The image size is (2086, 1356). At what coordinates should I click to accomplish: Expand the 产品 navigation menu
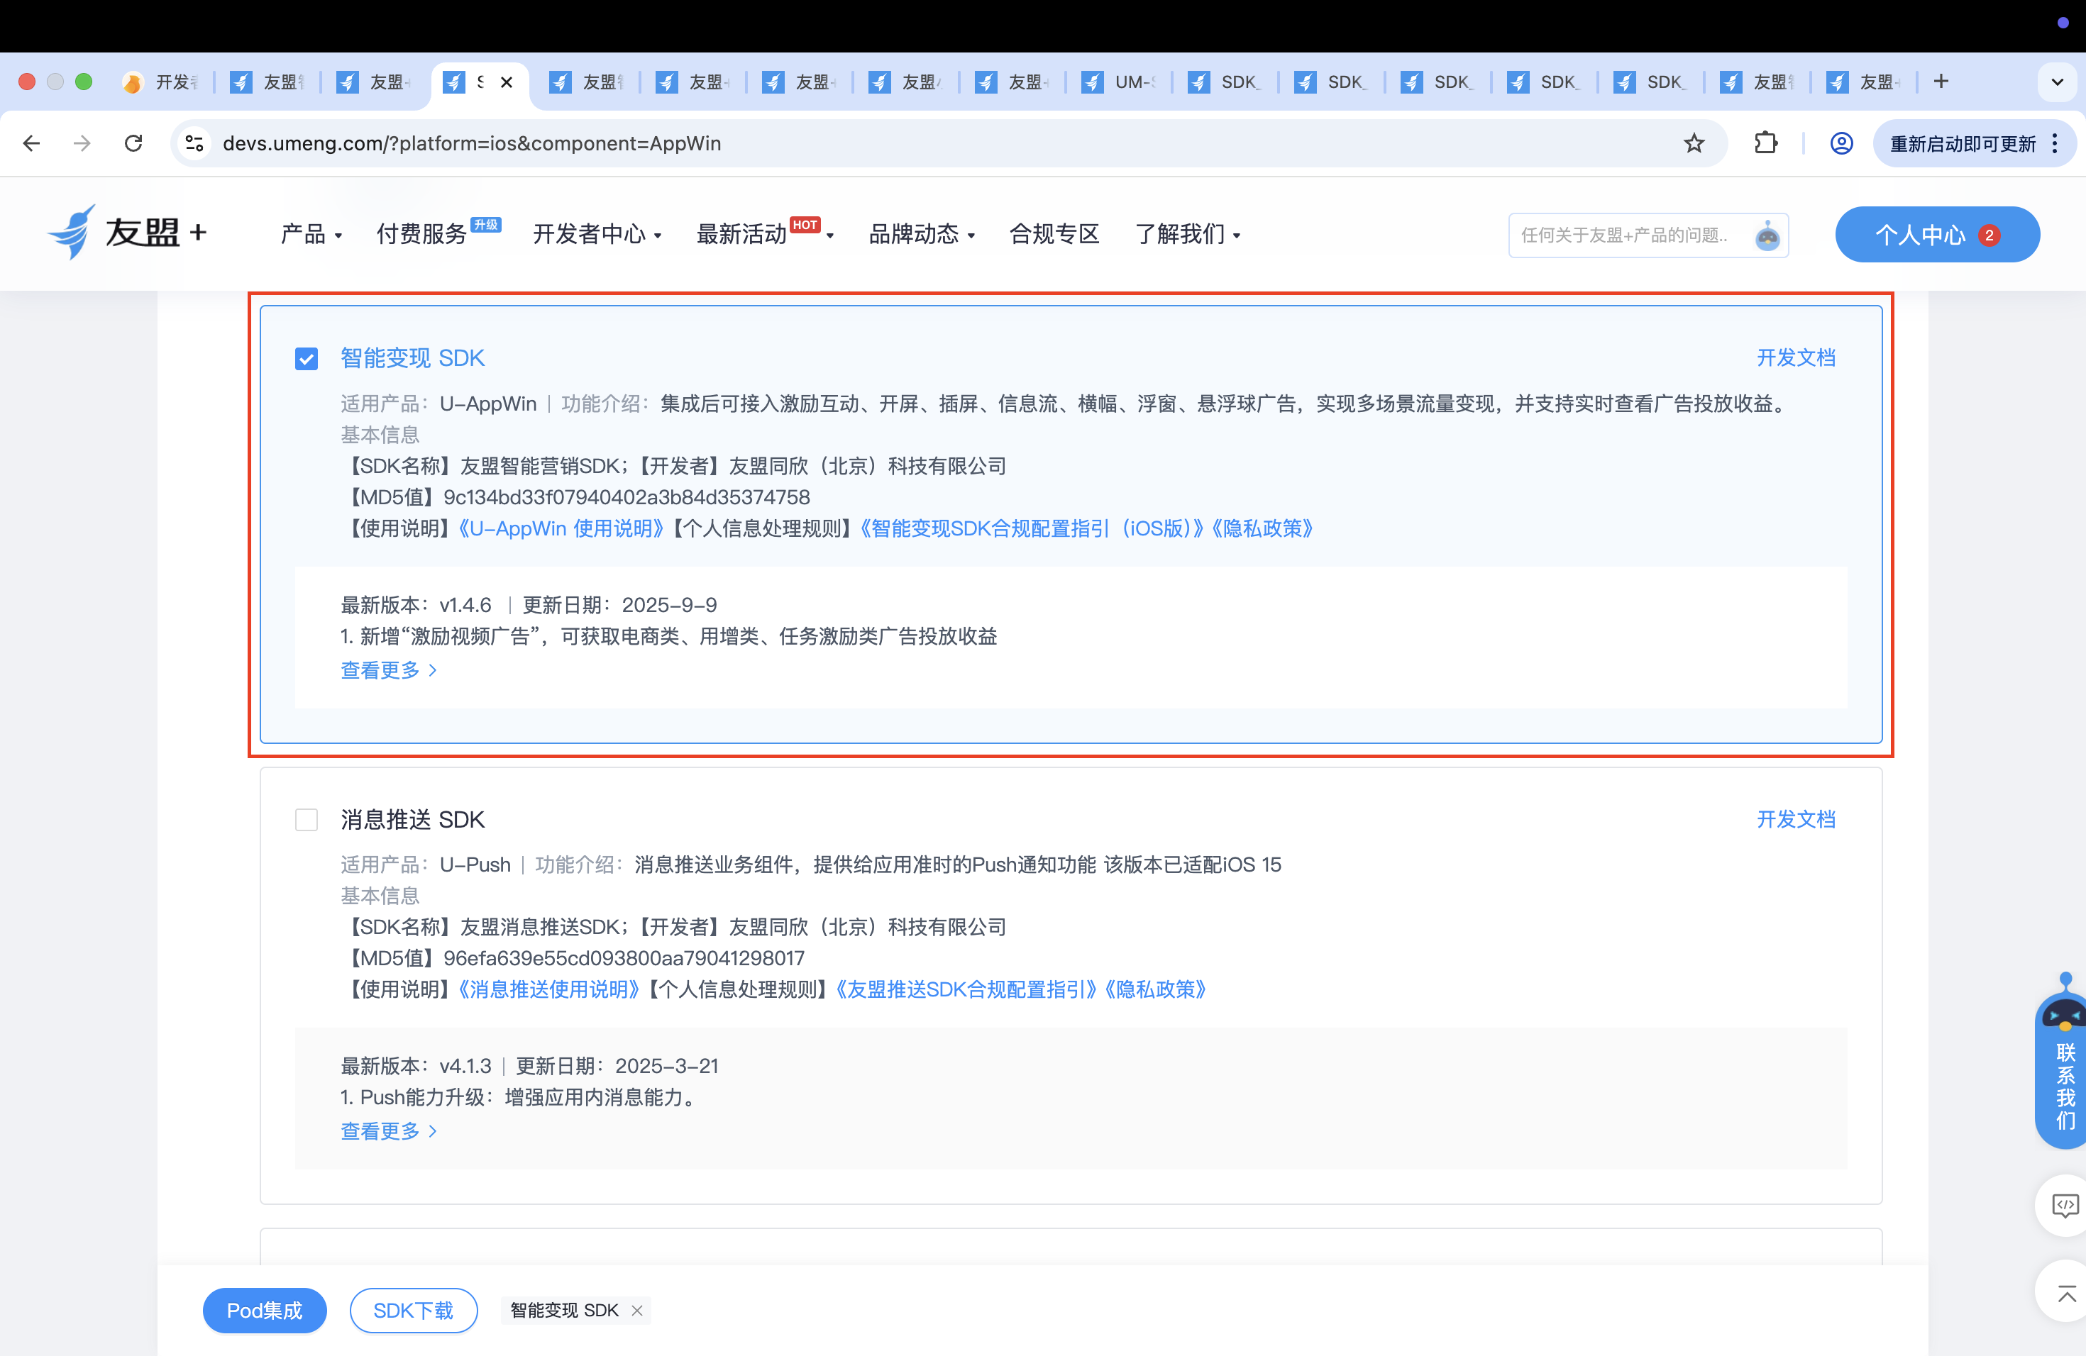[x=311, y=234]
